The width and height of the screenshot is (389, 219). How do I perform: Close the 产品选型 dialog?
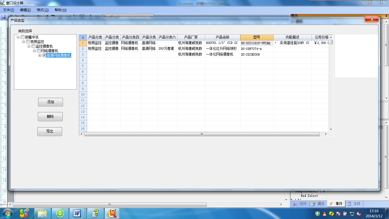pos(372,19)
